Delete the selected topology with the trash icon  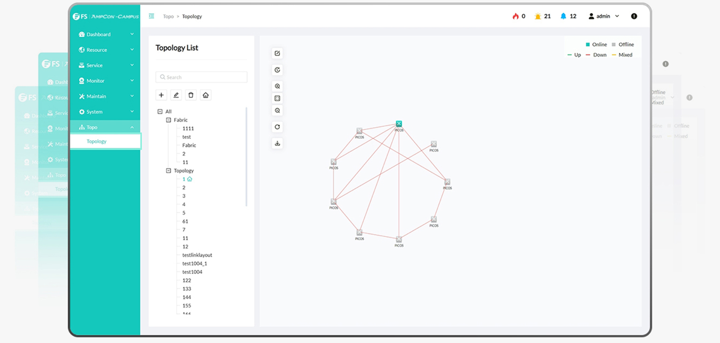191,95
